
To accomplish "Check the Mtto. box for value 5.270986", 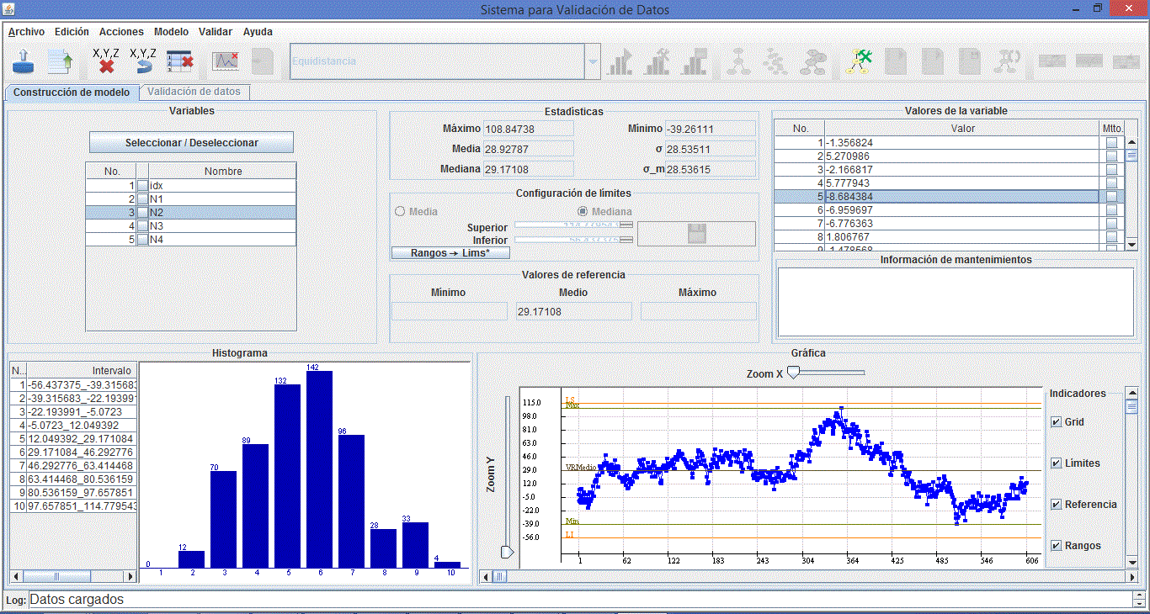I will click(1112, 156).
